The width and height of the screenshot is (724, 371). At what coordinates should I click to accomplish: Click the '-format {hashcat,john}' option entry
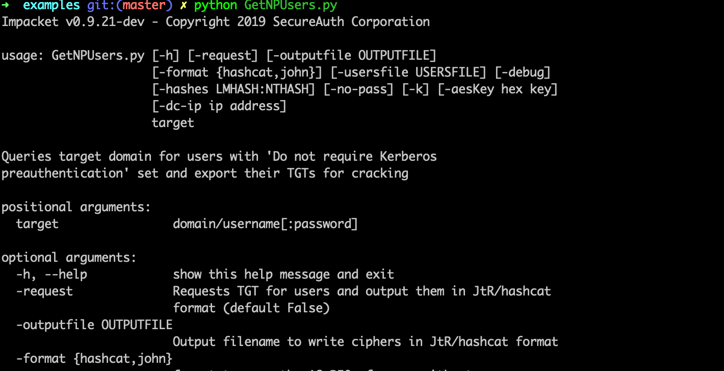(94, 359)
